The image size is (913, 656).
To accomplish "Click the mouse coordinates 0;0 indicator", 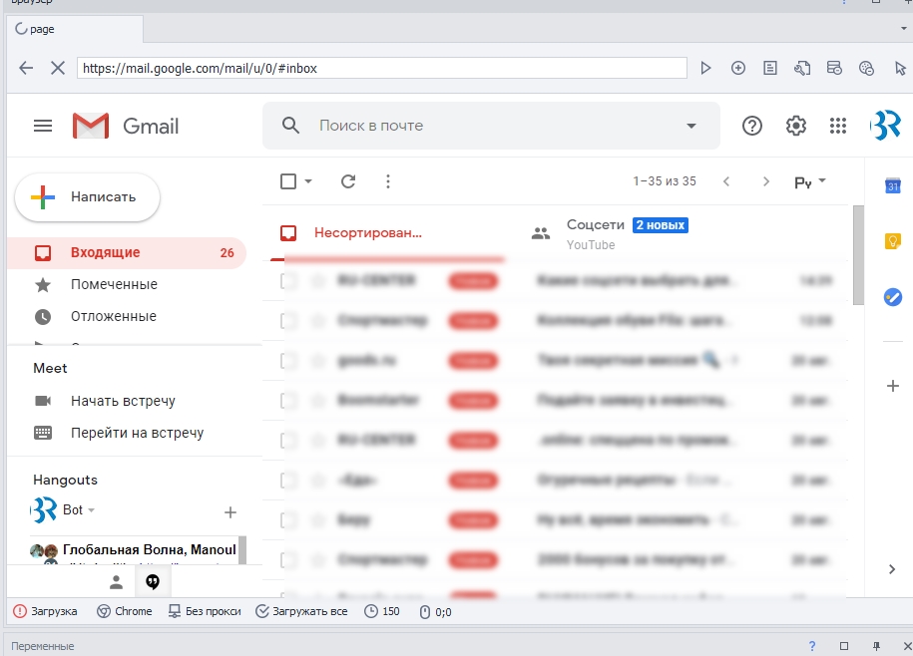I will 435,612.
